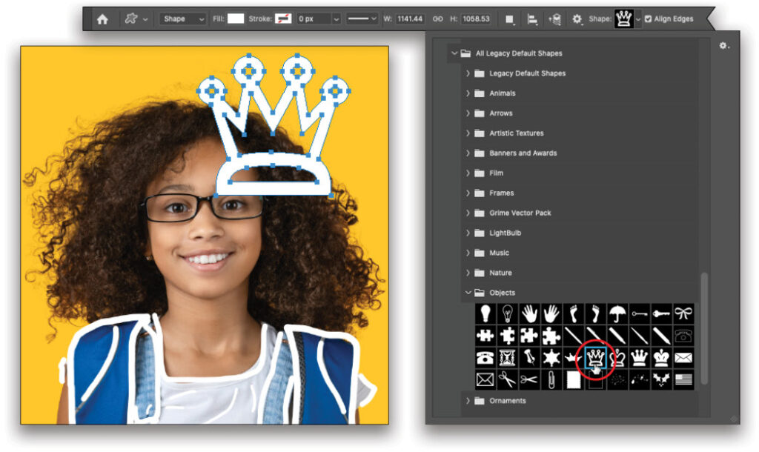Click the H height value field

476,19
